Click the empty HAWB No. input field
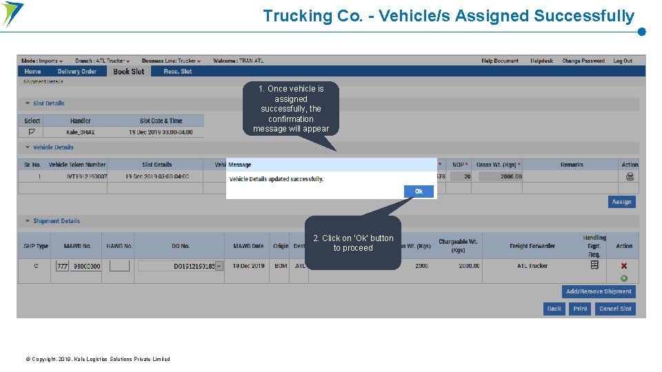 119,266
